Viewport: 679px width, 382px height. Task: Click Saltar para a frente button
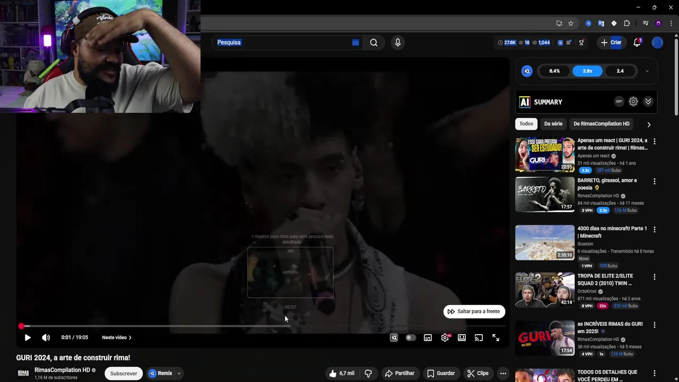[x=474, y=311]
